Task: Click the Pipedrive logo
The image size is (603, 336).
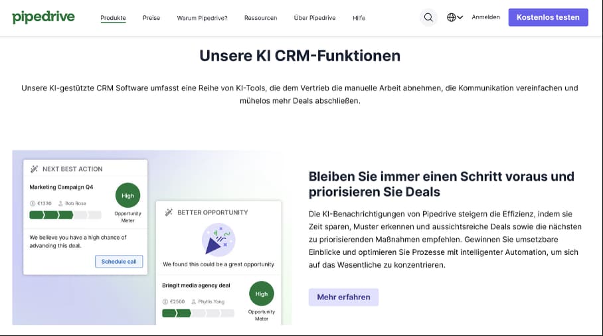Action: pyautogui.click(x=43, y=17)
